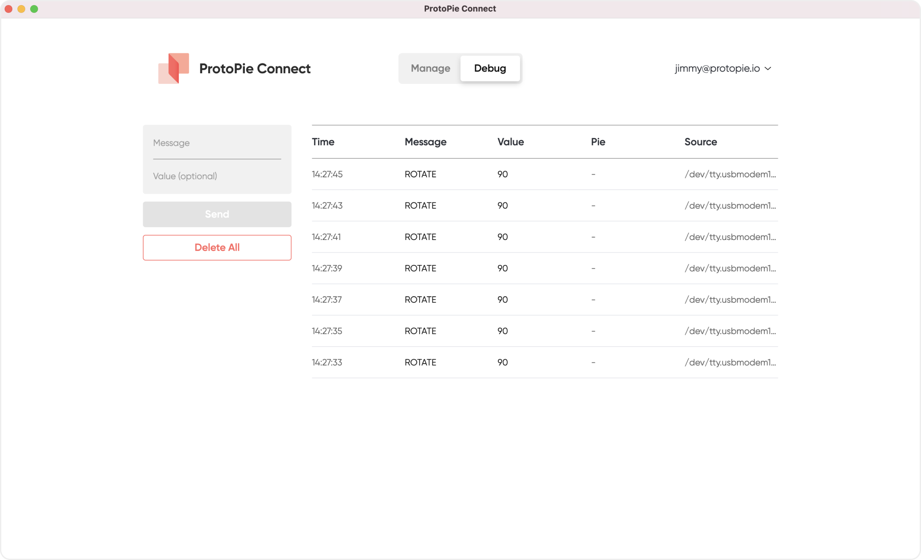Click the Source column header
This screenshot has width=921, height=560.
[700, 142]
